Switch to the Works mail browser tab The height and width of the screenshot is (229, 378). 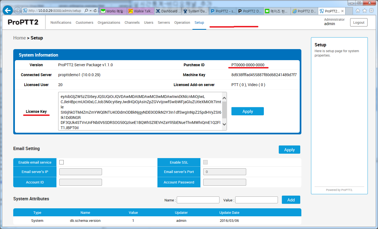click(x=113, y=11)
